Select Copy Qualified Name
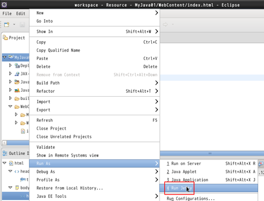Screen dimensions: 264x201 (x=95, y=50)
